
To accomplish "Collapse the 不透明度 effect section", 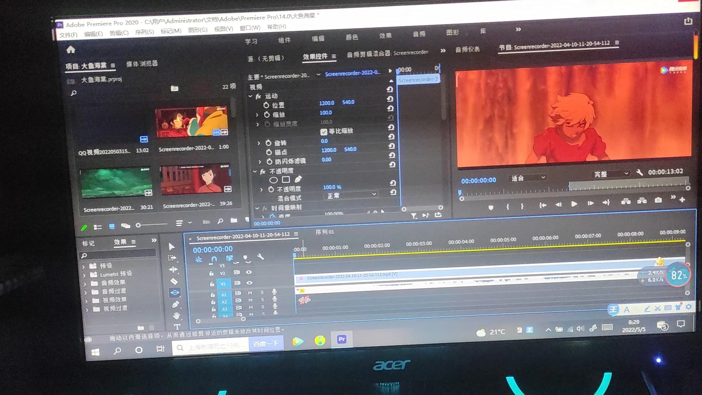I will tap(255, 172).
